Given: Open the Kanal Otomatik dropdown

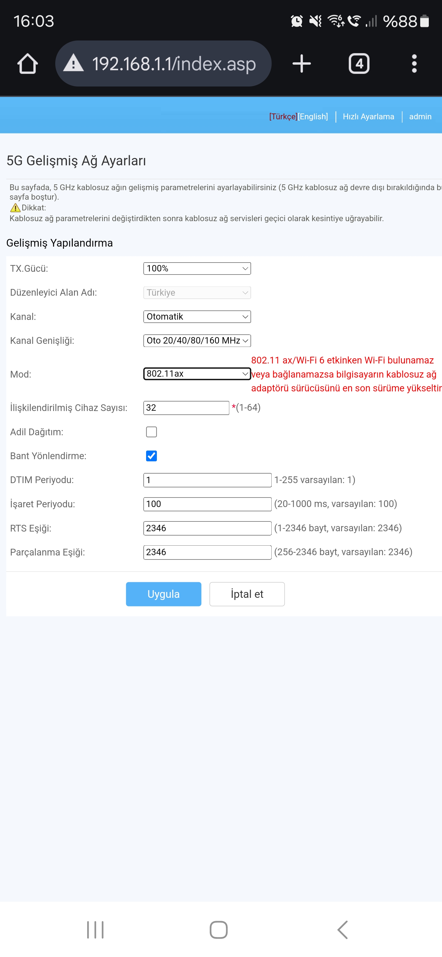Looking at the screenshot, I should pos(197,317).
